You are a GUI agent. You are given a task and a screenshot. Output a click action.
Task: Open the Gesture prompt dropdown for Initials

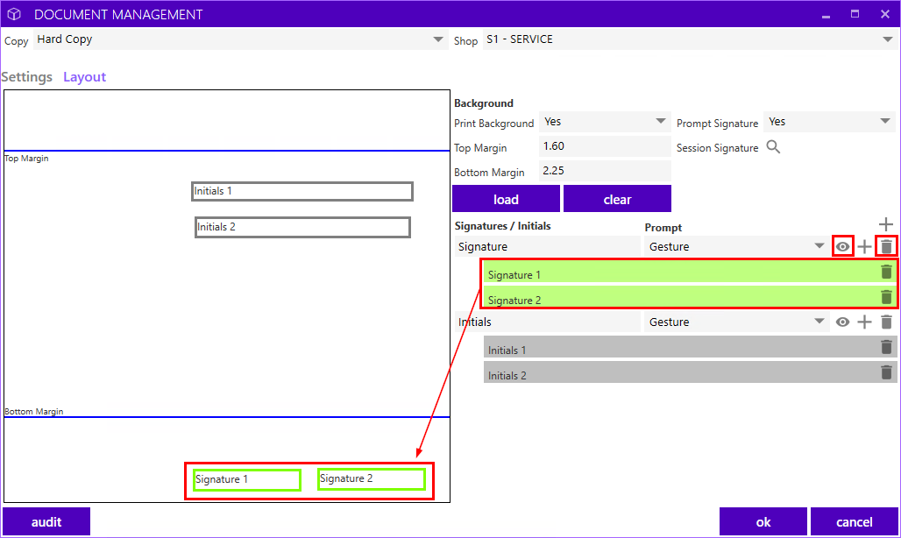pos(737,322)
